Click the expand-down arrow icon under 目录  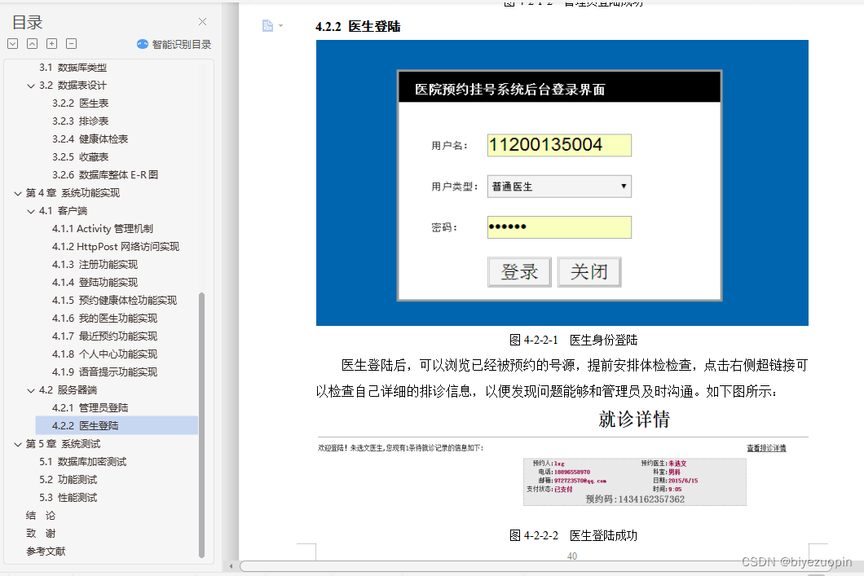coord(13,44)
